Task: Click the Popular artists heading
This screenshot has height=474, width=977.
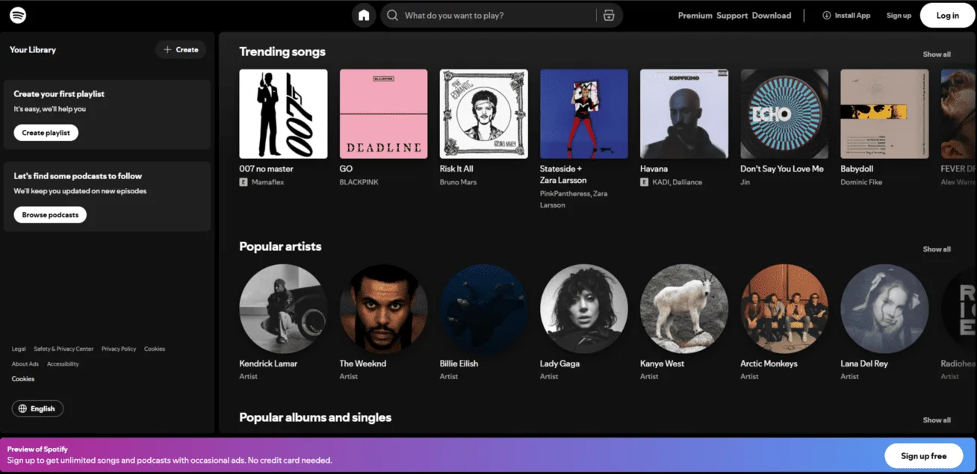Action: [x=280, y=246]
